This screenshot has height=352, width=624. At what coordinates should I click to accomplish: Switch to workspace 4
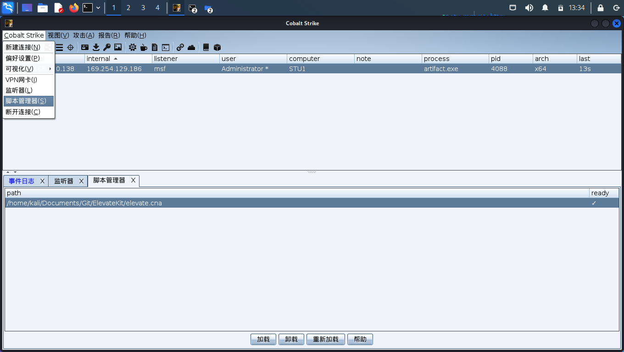[x=158, y=8]
